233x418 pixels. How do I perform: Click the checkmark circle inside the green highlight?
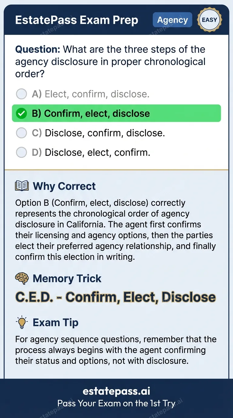pos(21,113)
